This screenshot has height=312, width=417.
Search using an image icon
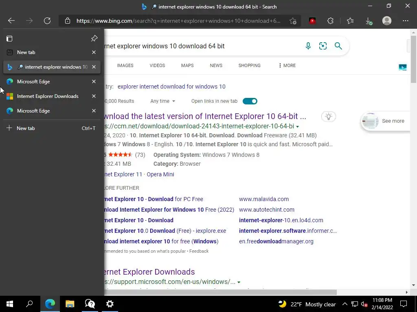tap(323, 46)
